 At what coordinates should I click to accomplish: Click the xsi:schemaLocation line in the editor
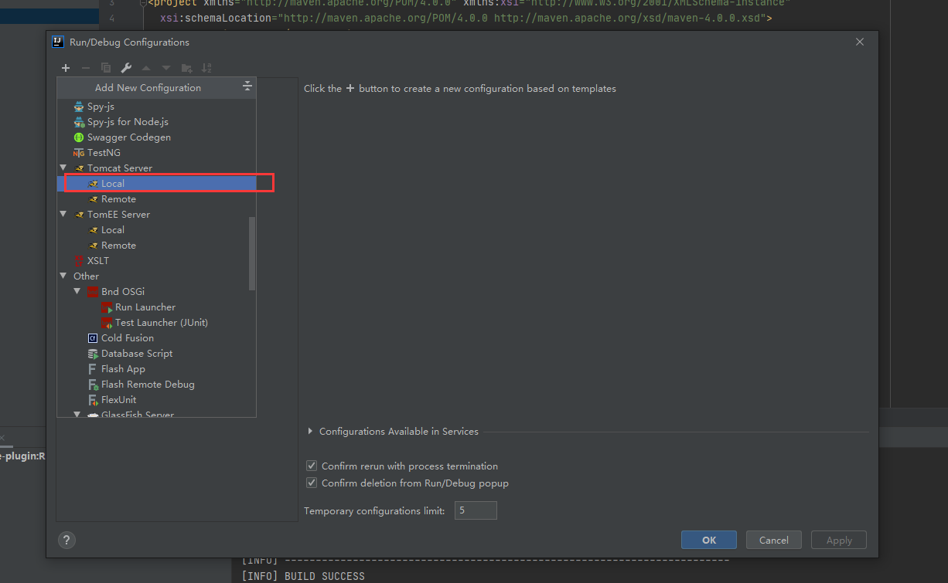(x=466, y=18)
